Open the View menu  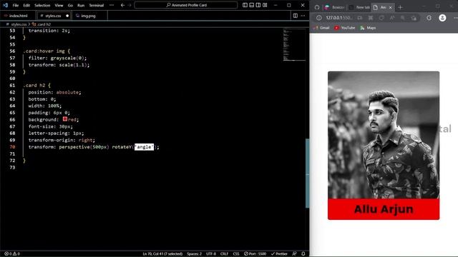coord(59,5)
